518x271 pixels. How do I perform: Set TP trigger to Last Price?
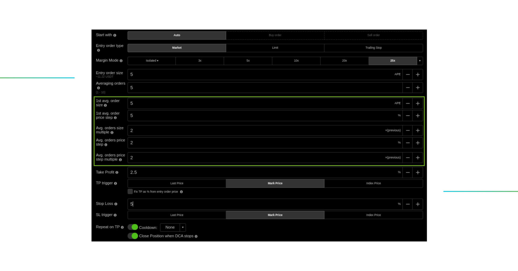tap(177, 183)
